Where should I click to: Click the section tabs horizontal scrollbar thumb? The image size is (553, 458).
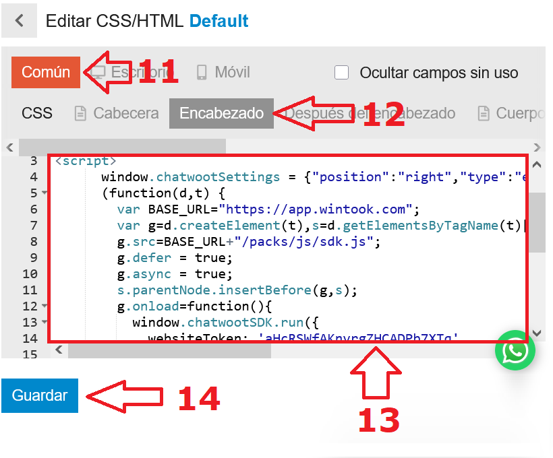click(x=122, y=147)
